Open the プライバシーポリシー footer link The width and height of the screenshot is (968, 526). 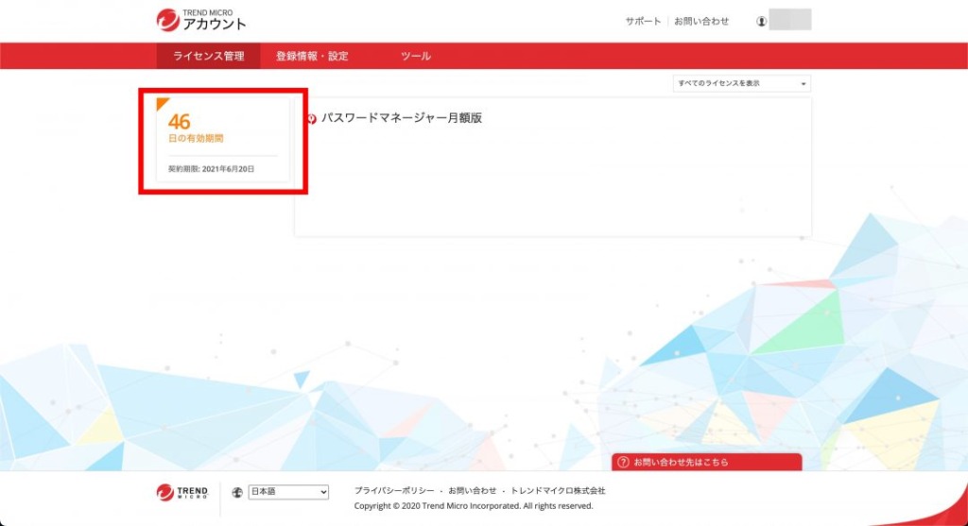[394, 491]
